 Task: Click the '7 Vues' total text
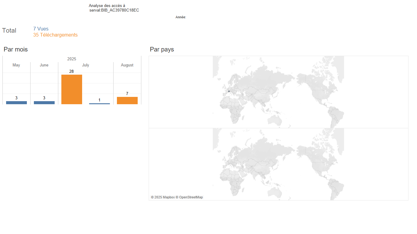coord(41,29)
